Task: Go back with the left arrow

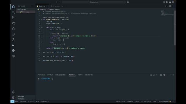Action: coord(57,2)
